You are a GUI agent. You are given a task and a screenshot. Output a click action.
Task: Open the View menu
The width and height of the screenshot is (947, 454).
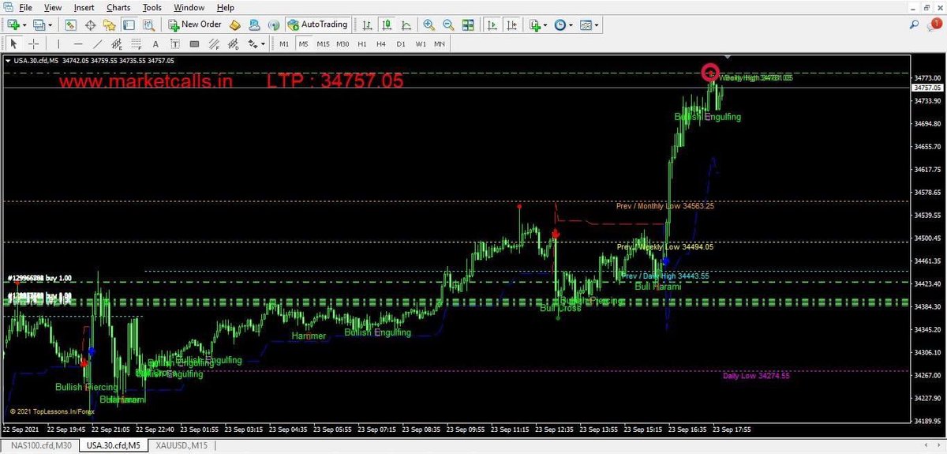coord(53,7)
